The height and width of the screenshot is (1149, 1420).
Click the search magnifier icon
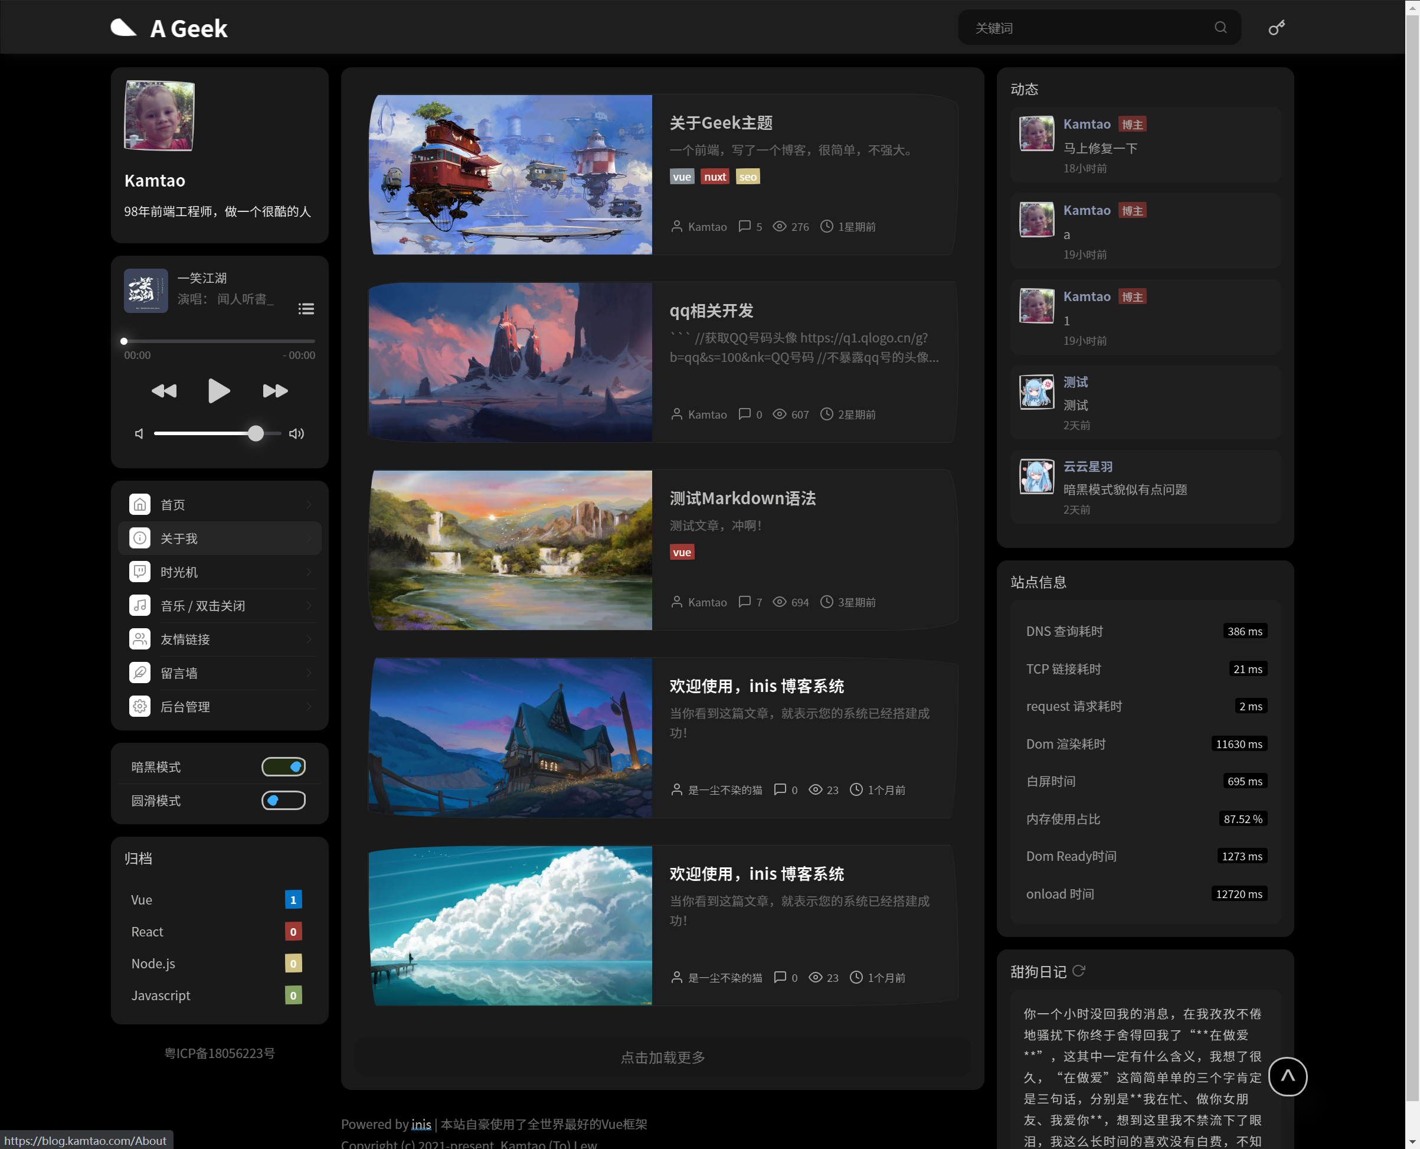coord(1220,27)
